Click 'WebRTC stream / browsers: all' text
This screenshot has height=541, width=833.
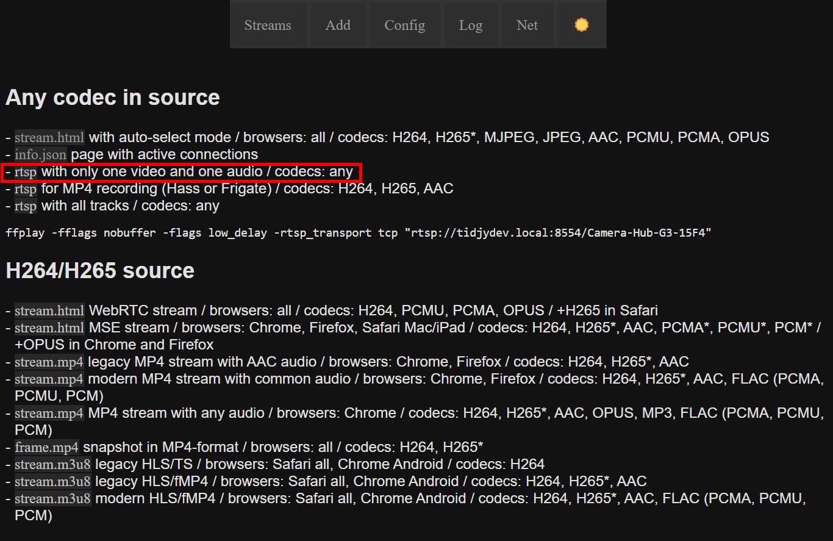190,311
